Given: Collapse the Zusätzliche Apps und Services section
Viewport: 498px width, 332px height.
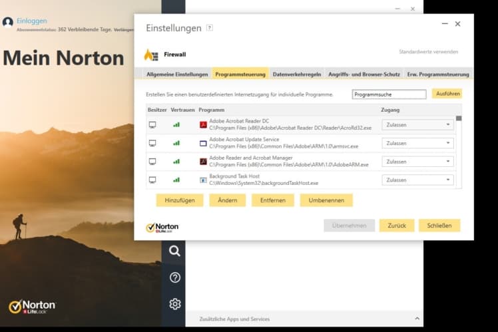Looking at the screenshot, I should point(417,318).
